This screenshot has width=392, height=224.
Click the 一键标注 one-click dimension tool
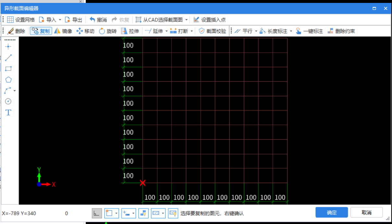tap(309, 31)
